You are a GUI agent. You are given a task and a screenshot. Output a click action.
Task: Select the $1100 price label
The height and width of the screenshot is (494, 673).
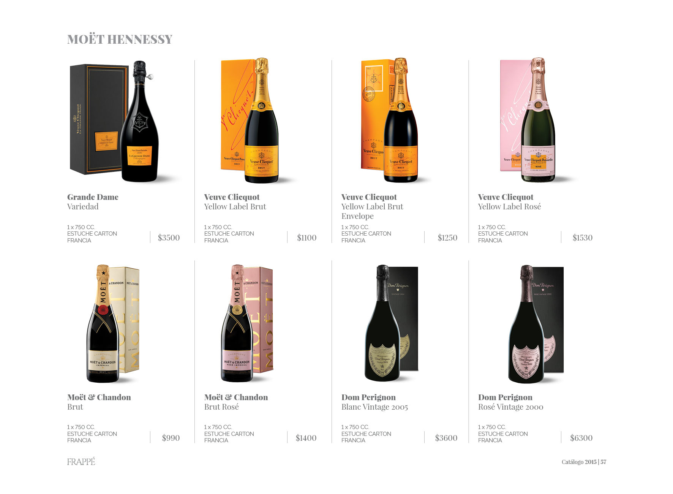click(x=306, y=238)
